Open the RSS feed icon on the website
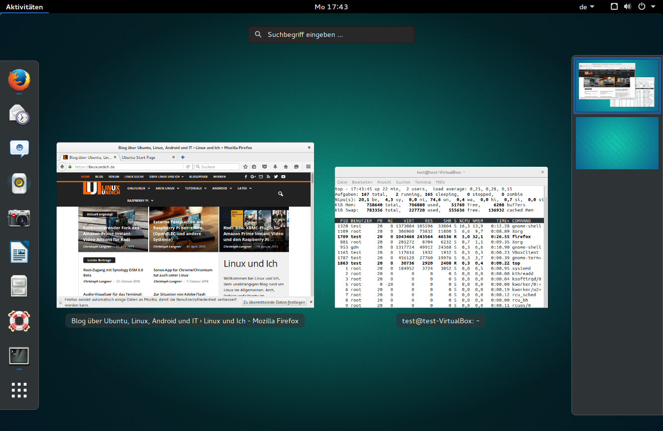663x431 pixels. click(x=268, y=177)
